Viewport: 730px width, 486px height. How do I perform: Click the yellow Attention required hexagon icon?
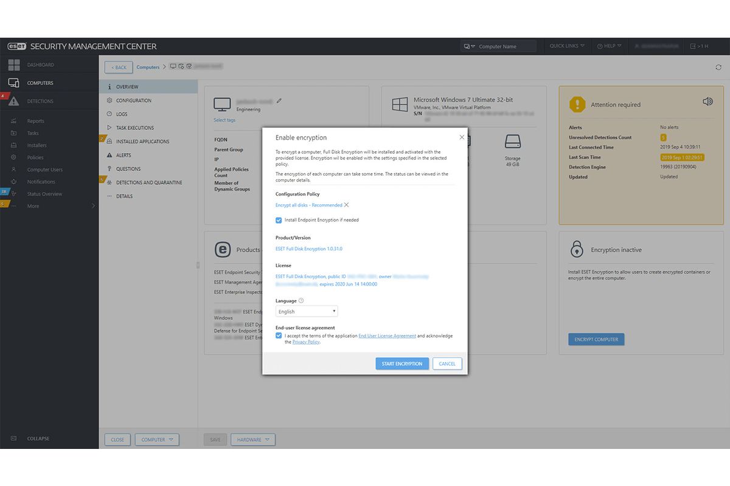tap(577, 104)
